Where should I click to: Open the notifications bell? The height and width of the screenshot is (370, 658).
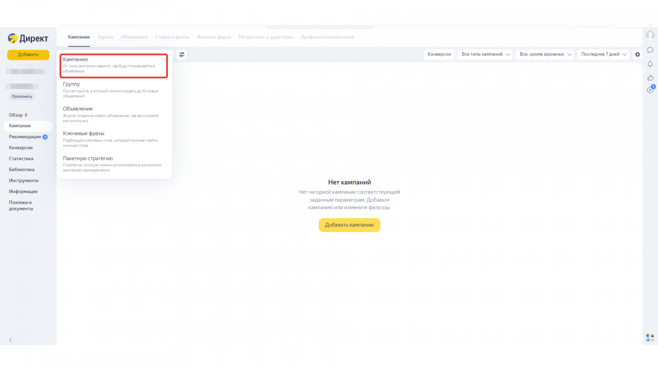(x=650, y=64)
